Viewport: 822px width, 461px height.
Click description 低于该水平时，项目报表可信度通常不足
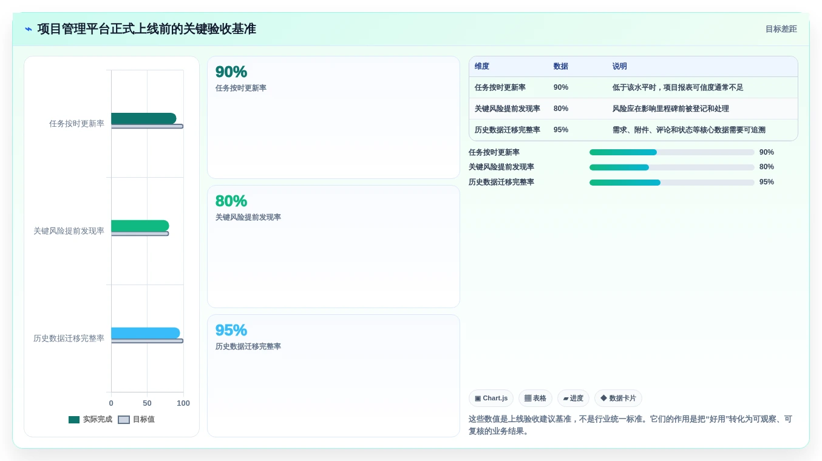pos(678,87)
